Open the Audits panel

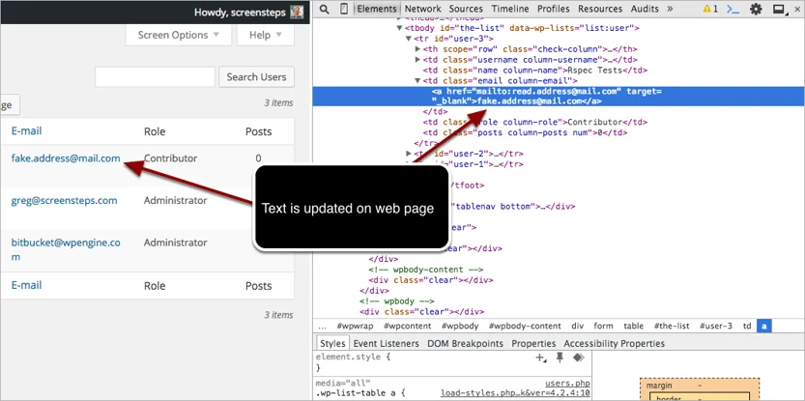[645, 9]
